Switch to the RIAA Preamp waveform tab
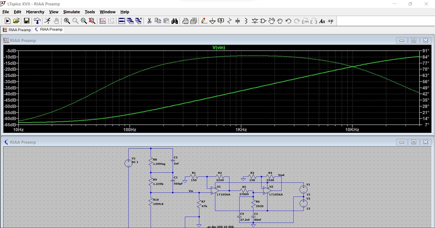The image size is (435, 228). (x=17, y=30)
